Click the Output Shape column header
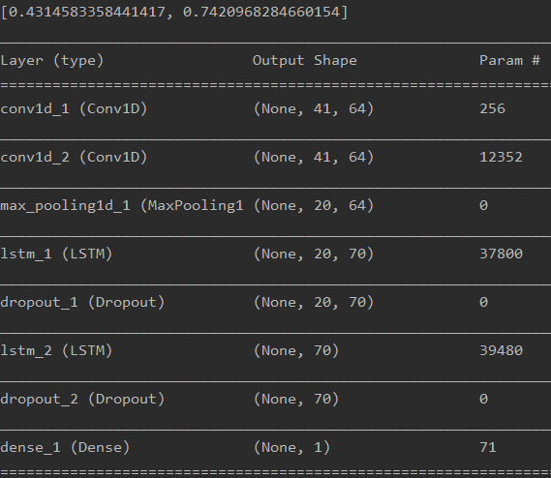This screenshot has width=551, height=478. [x=305, y=61]
